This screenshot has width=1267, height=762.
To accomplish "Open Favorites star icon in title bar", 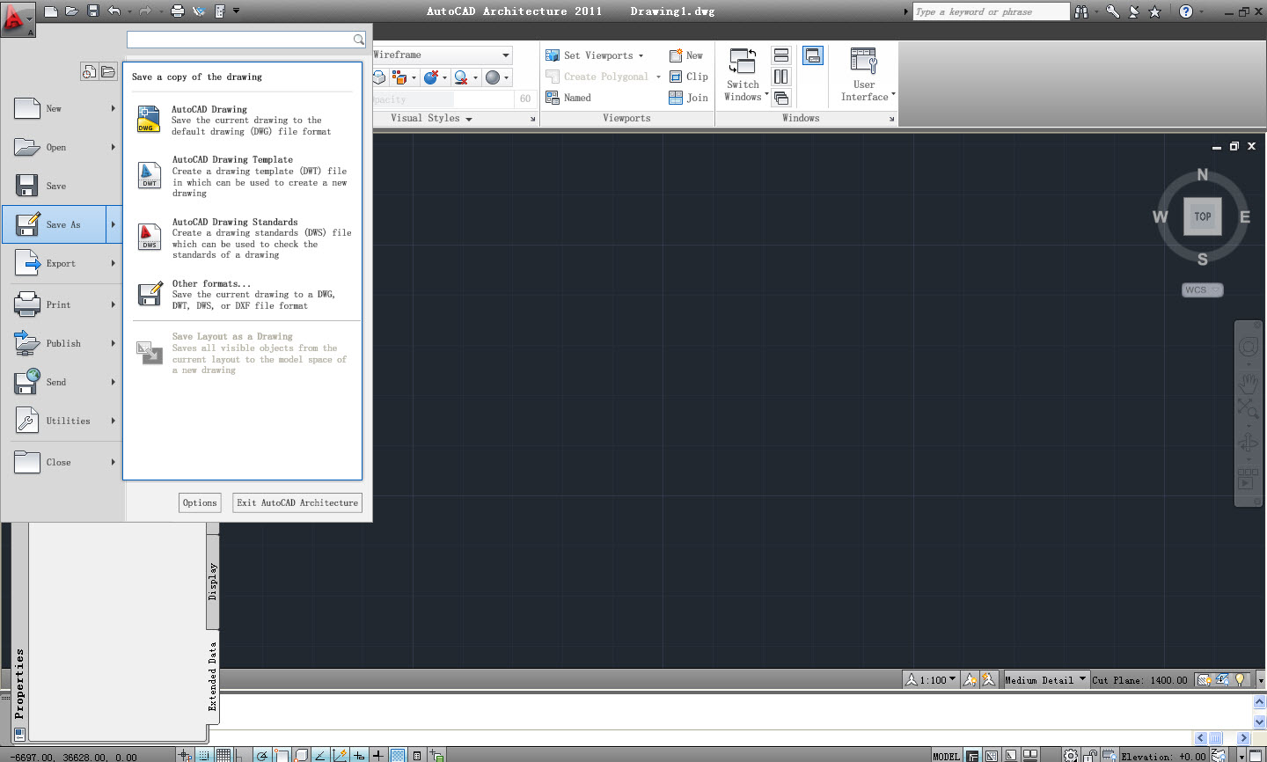I will (1155, 11).
